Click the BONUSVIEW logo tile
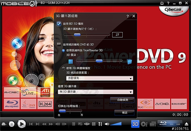The height and width of the screenshot is (131, 191). coord(179,104)
